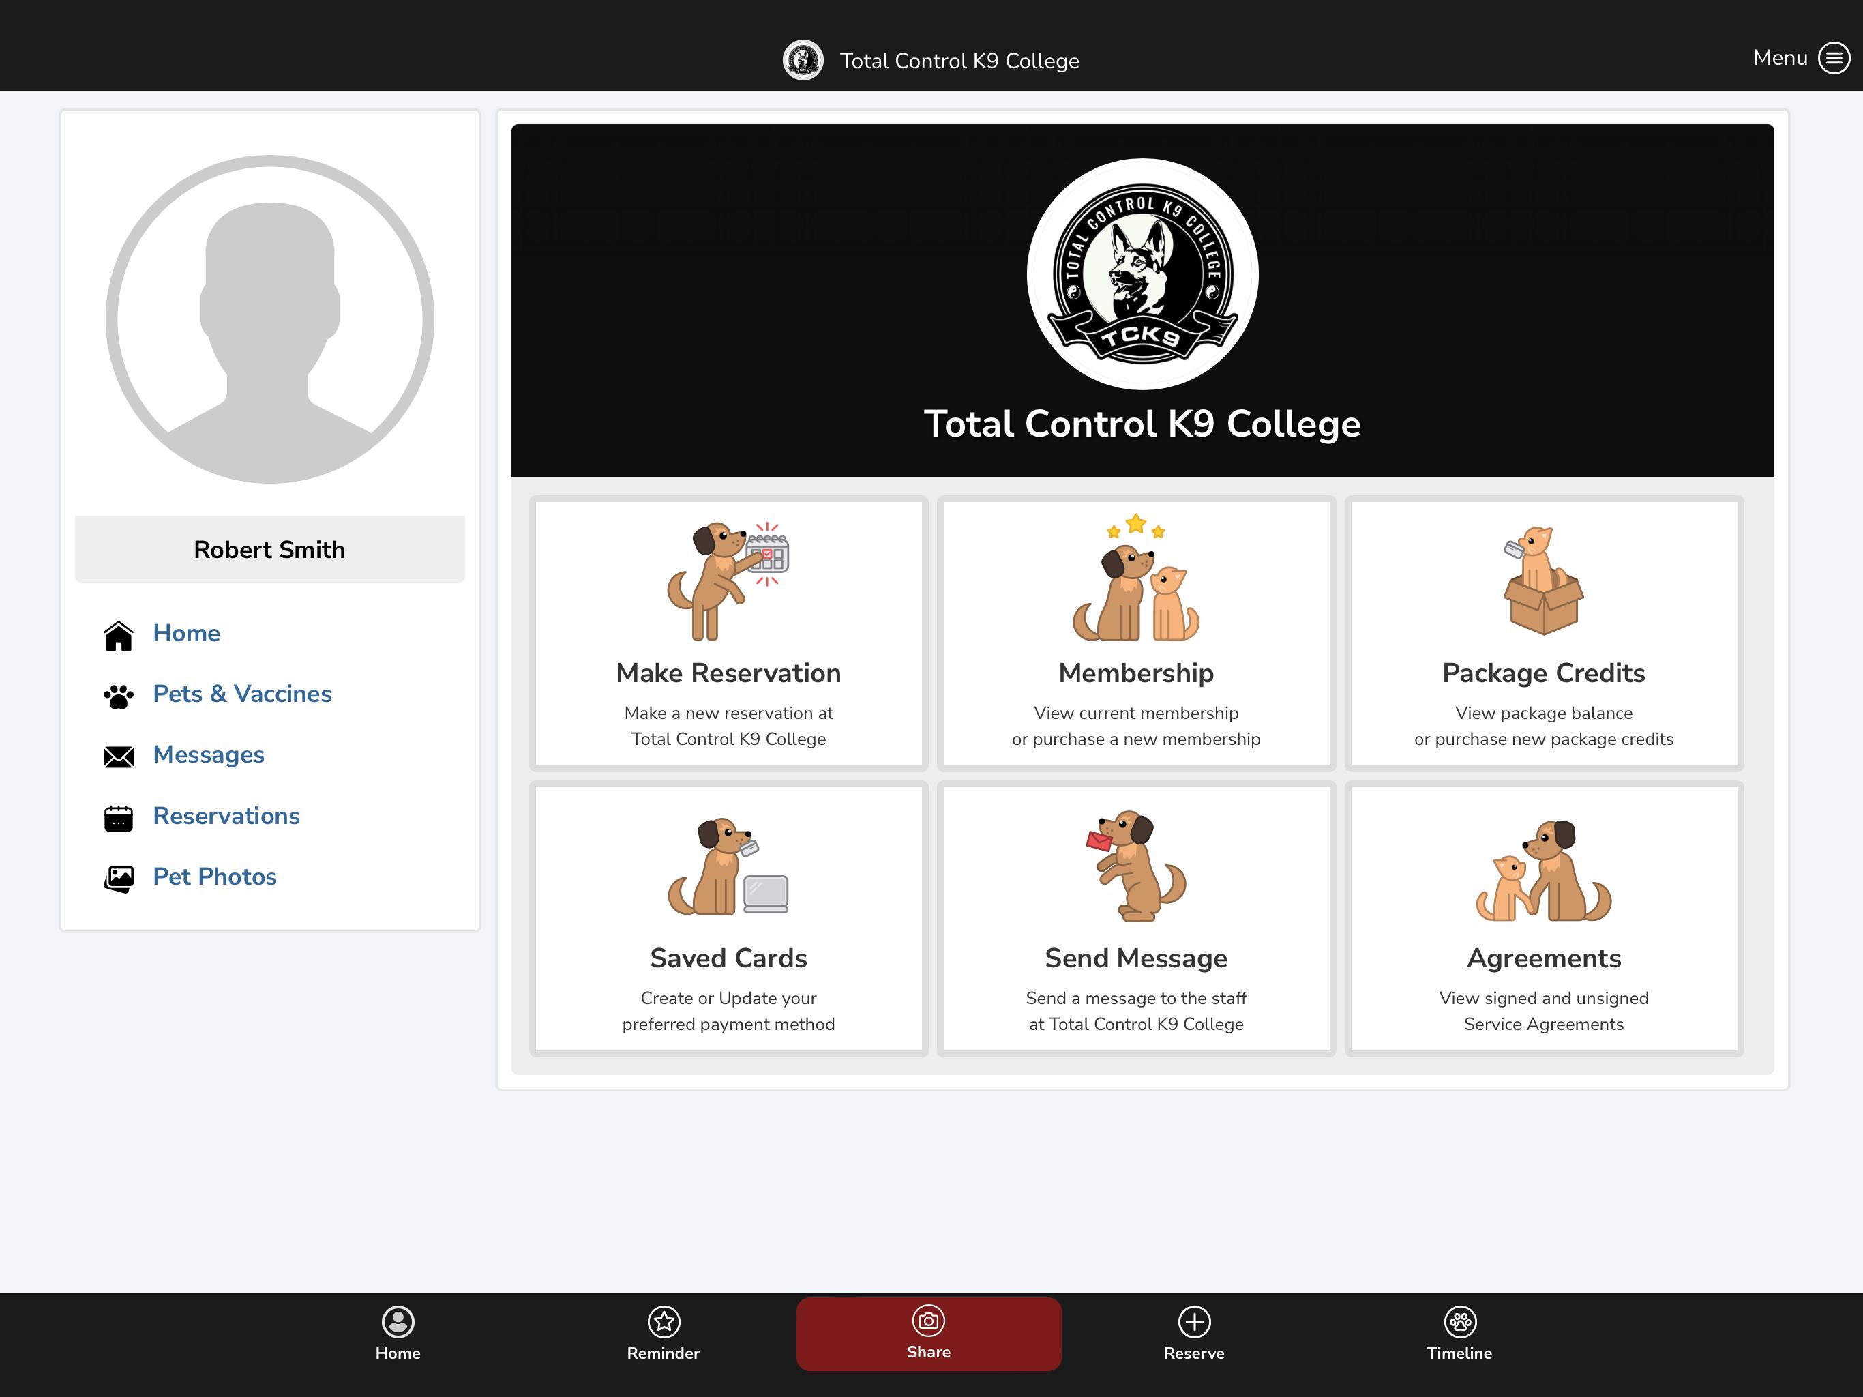This screenshot has width=1863, height=1397.
Task: Open Pets & Vaccines link
Action: pos(243,694)
